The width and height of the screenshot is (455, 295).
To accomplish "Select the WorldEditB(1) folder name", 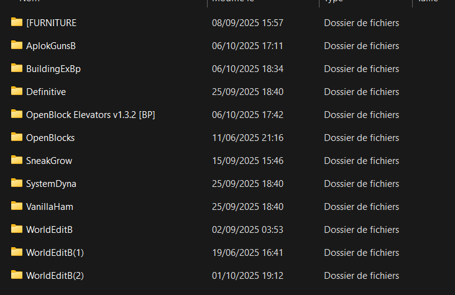I will pos(55,253).
